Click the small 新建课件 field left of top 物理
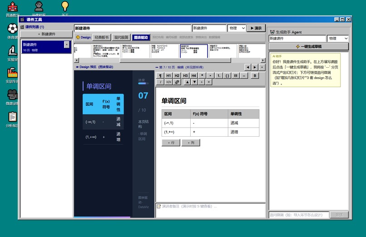 click(x=209, y=28)
